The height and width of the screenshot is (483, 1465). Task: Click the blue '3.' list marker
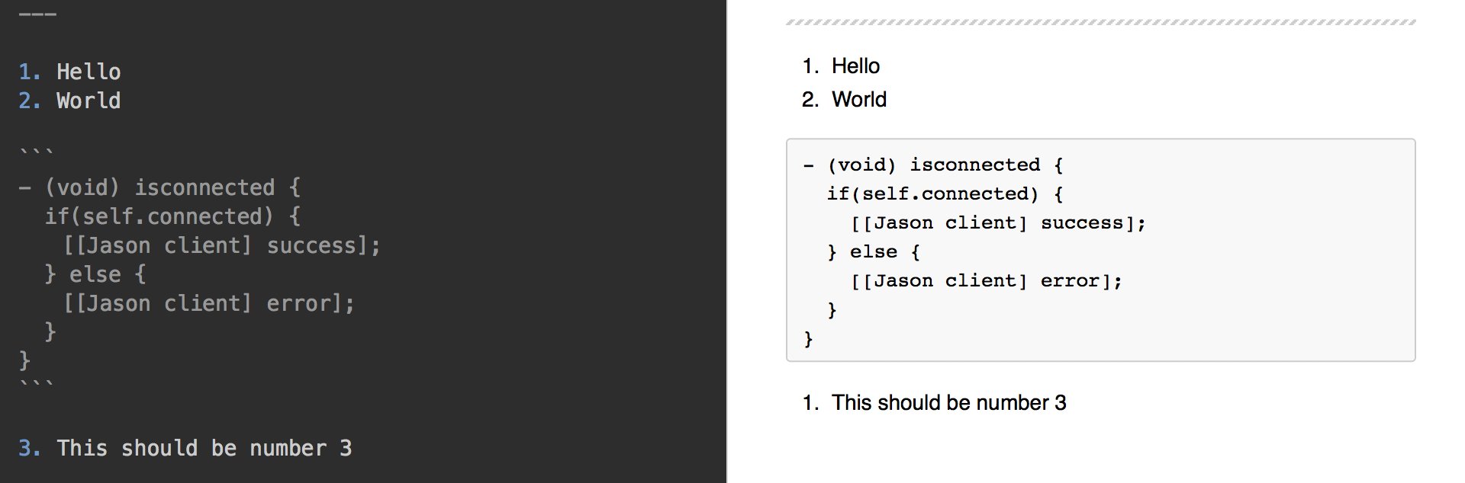click(x=30, y=448)
